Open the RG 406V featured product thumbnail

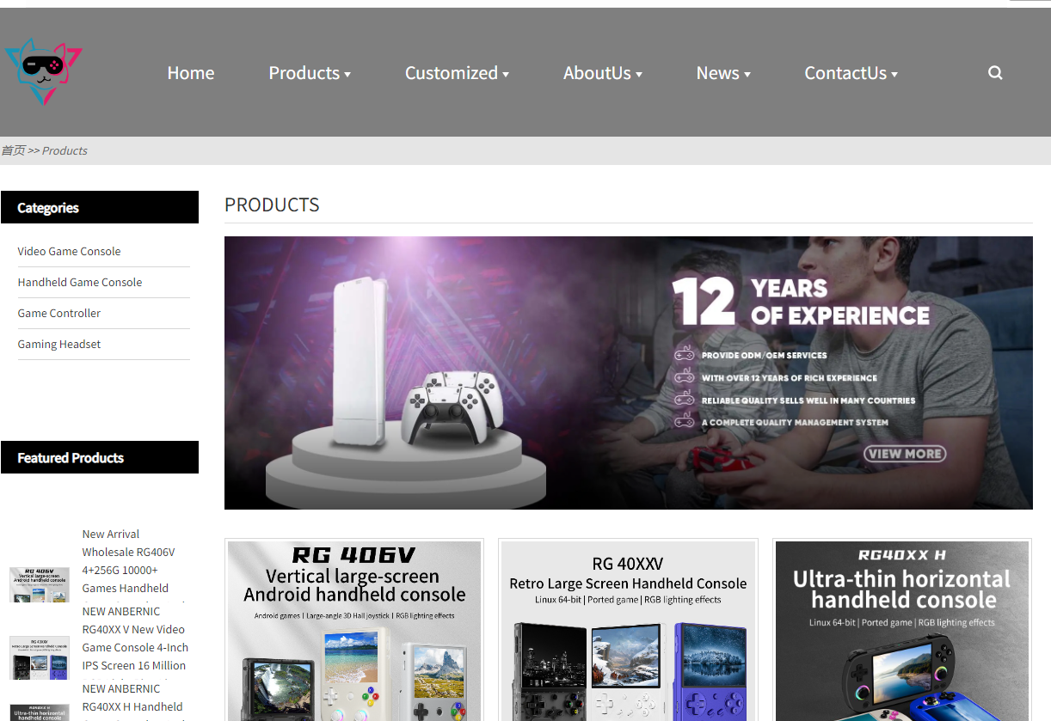(x=40, y=584)
